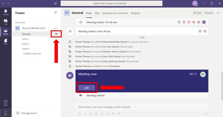Maximize the Teams window
The width and height of the screenshot is (223, 117).
pyautogui.click(x=212, y=3)
